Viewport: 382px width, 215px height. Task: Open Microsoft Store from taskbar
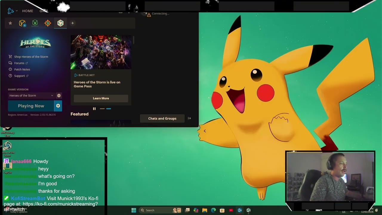click(222, 210)
